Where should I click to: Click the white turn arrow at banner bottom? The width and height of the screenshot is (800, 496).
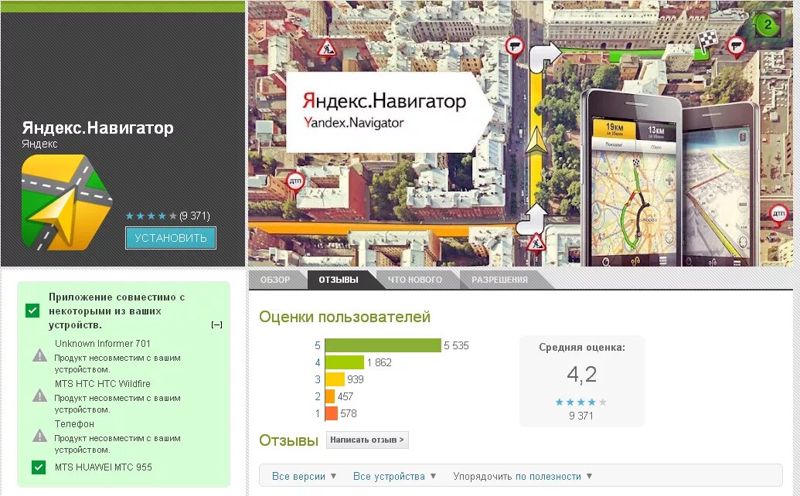[x=532, y=219]
